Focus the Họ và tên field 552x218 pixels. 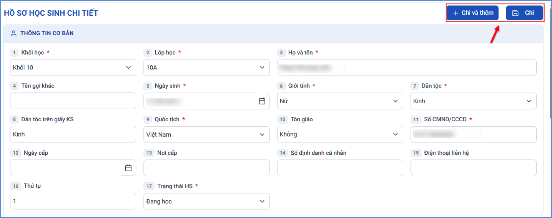pos(407,68)
